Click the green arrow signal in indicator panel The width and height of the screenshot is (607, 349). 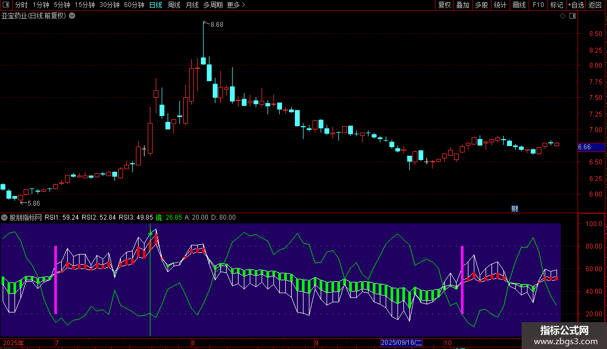(150, 234)
